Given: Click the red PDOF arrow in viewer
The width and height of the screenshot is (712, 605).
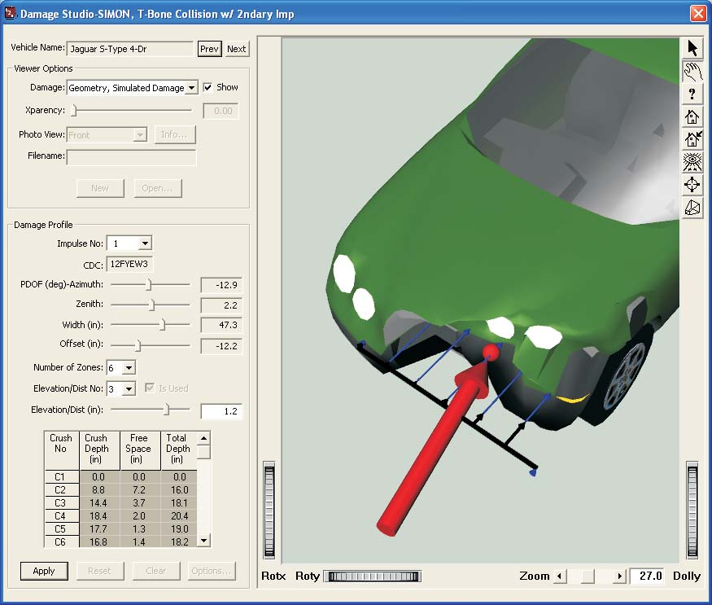Looking at the screenshot, I should 433,450.
